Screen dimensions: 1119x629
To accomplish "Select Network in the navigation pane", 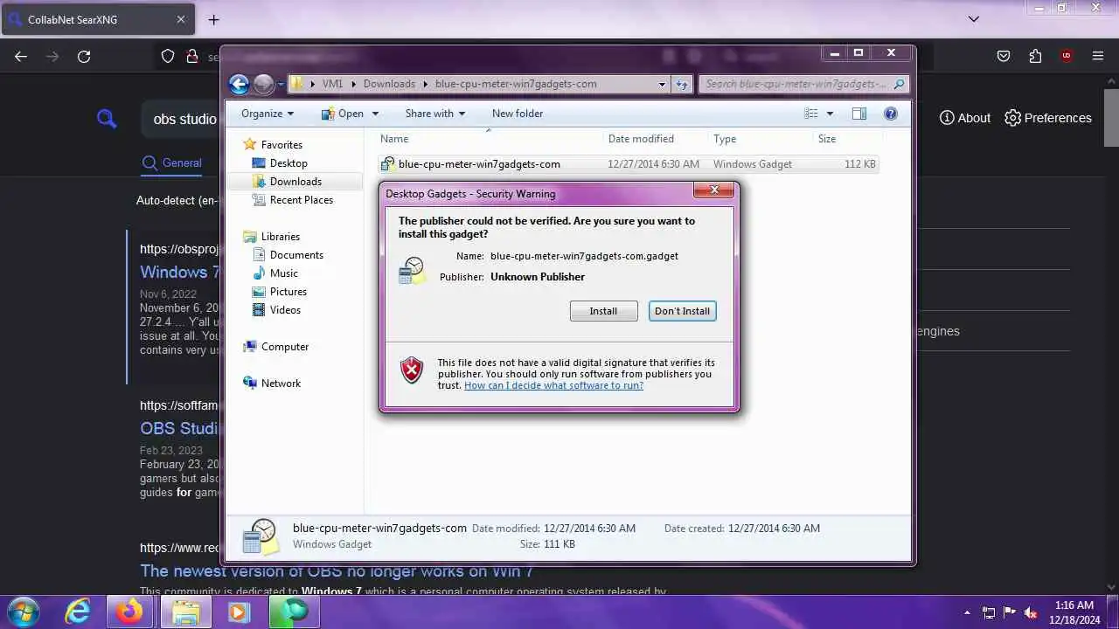I will 281,384.
